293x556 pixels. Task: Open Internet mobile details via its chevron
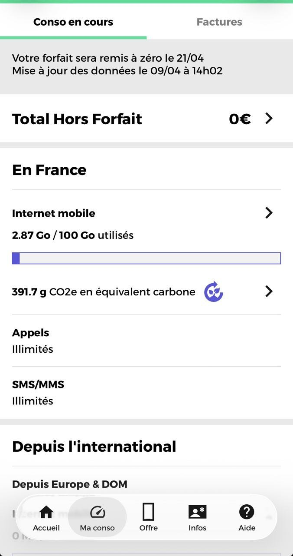[269, 213]
